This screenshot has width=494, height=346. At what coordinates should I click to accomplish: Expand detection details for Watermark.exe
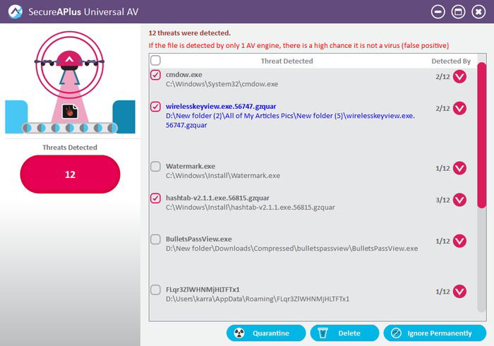click(459, 168)
